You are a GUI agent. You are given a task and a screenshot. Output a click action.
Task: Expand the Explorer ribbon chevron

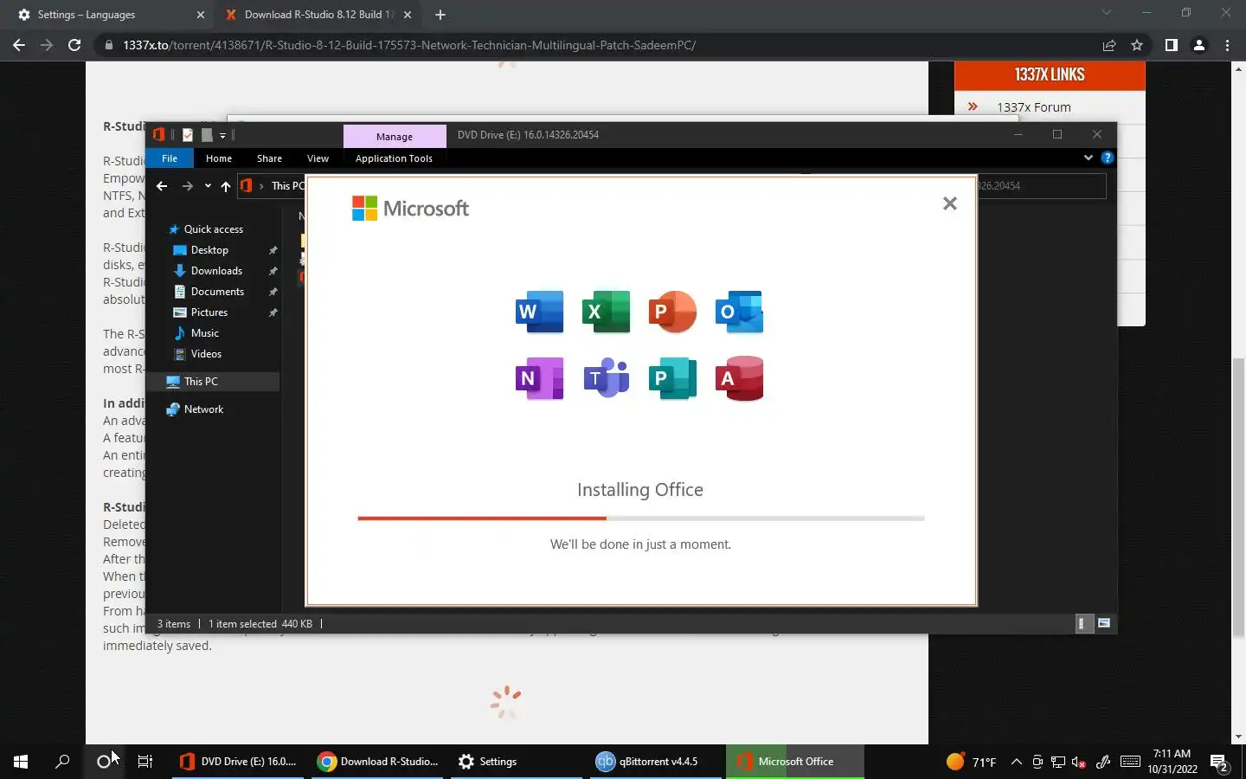pyautogui.click(x=1088, y=158)
